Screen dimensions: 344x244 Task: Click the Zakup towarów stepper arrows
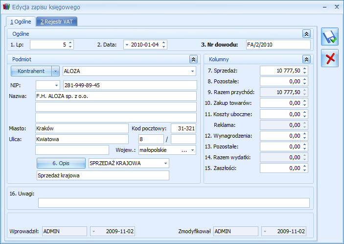point(304,103)
